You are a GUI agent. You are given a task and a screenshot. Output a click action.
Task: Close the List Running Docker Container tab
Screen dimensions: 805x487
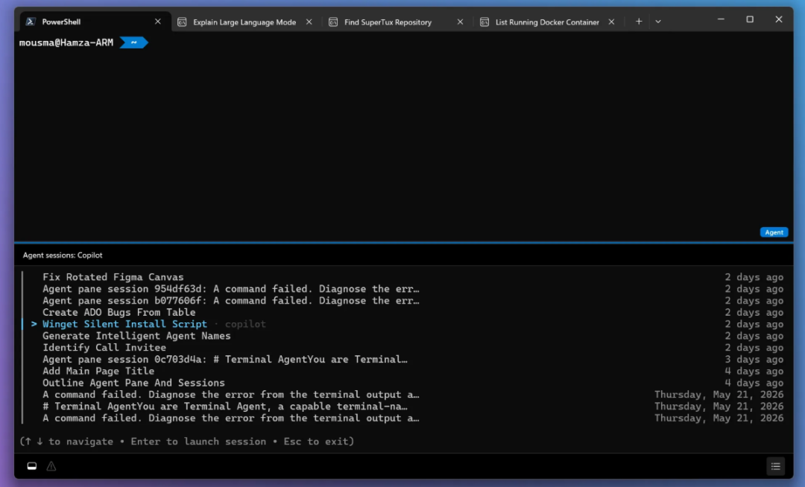click(x=611, y=22)
